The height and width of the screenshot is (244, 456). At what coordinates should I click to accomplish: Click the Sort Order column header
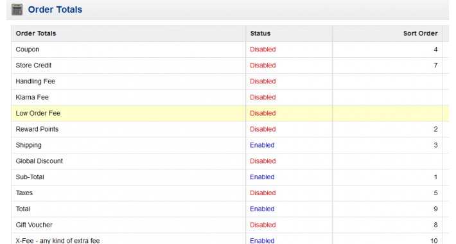420,33
